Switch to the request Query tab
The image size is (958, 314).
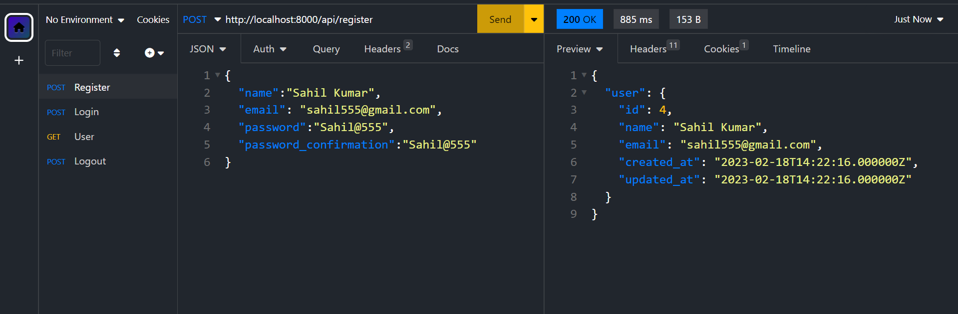(x=326, y=49)
